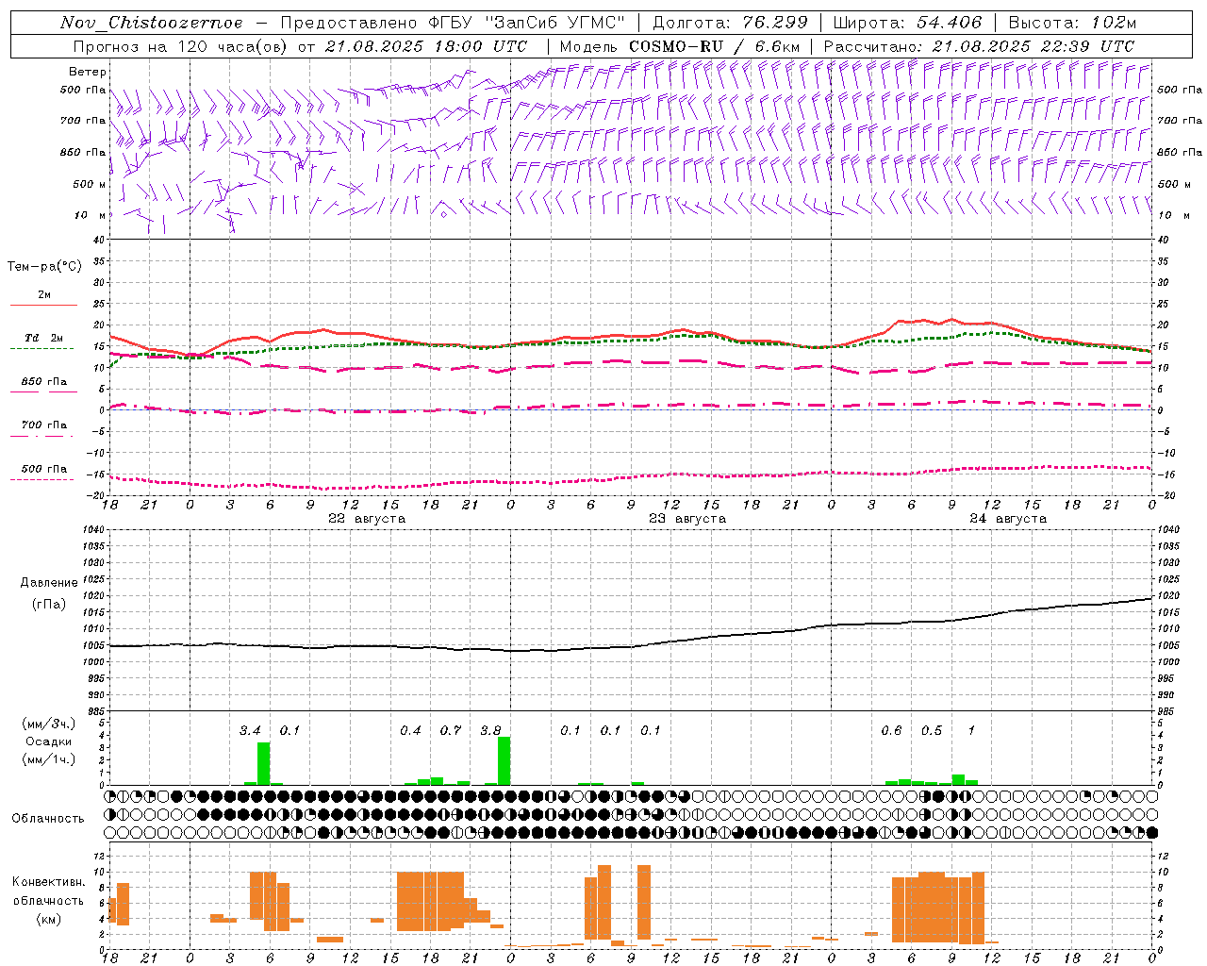Click the (гПа) unit label under Давление
Viewport: 1207px width, 966px height.
[x=49, y=604]
